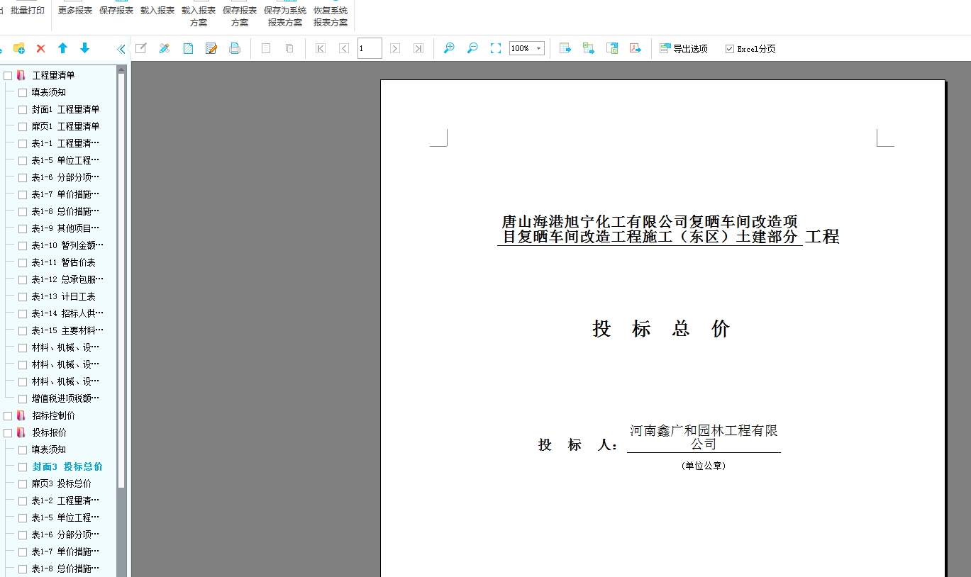Click 批量打印 in the ribbon
The width and height of the screenshot is (971, 577).
point(28,11)
